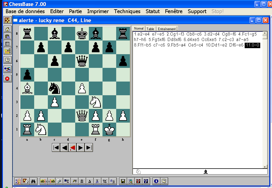Click move 8.Ff1-b5 in notation

coord(142,45)
